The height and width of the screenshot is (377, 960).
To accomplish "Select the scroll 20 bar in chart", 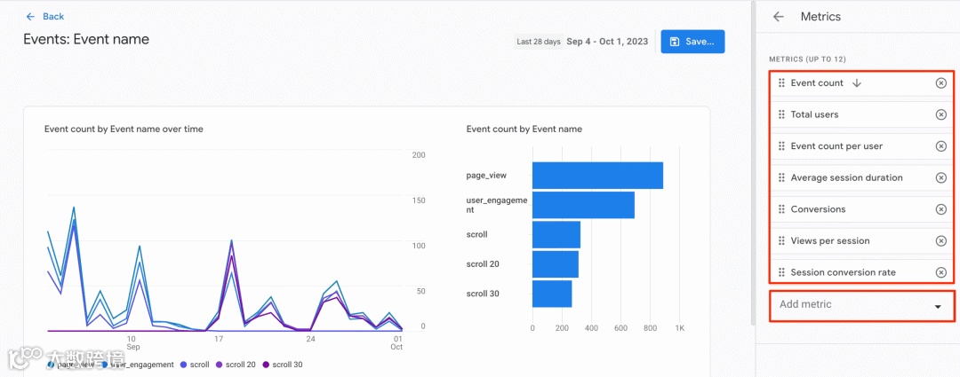I will click(556, 264).
